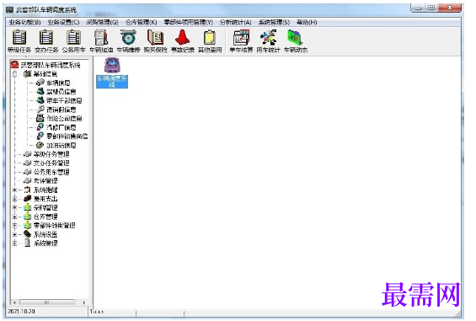Select 公务用车管理 in the tree
Image resolution: width=476 pixels, height=321 pixels.
51,172
